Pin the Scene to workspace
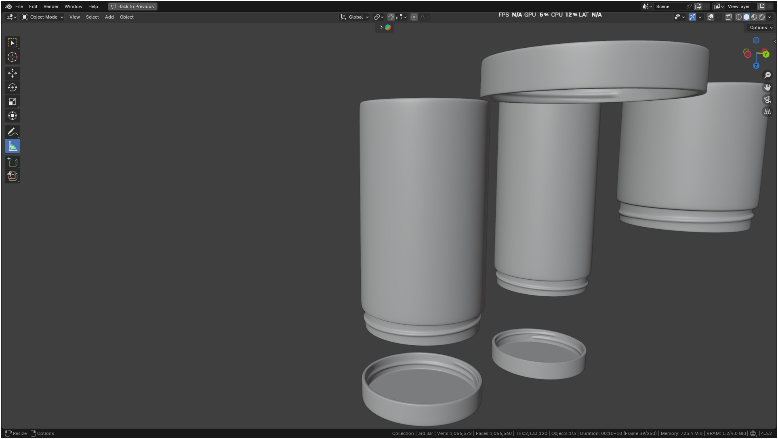778x439 pixels. point(689,6)
